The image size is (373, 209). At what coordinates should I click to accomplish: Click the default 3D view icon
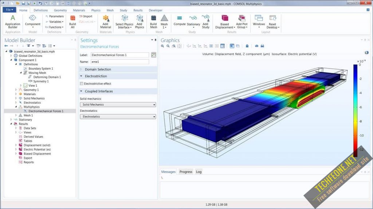coord(189,46)
